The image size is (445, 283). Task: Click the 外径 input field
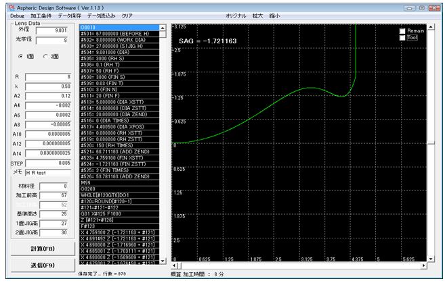click(52, 30)
